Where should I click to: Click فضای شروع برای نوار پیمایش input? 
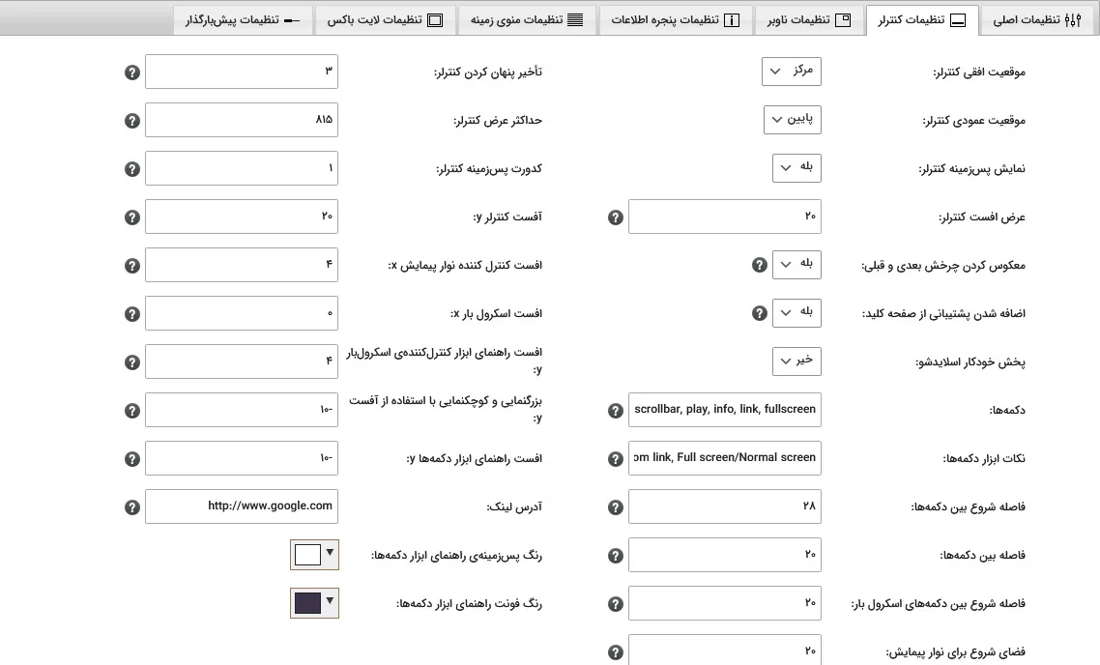(x=725, y=651)
